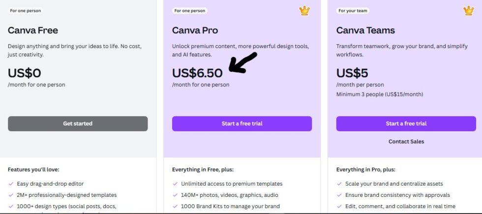Click the crown icon on Canva Pro card

(305, 10)
